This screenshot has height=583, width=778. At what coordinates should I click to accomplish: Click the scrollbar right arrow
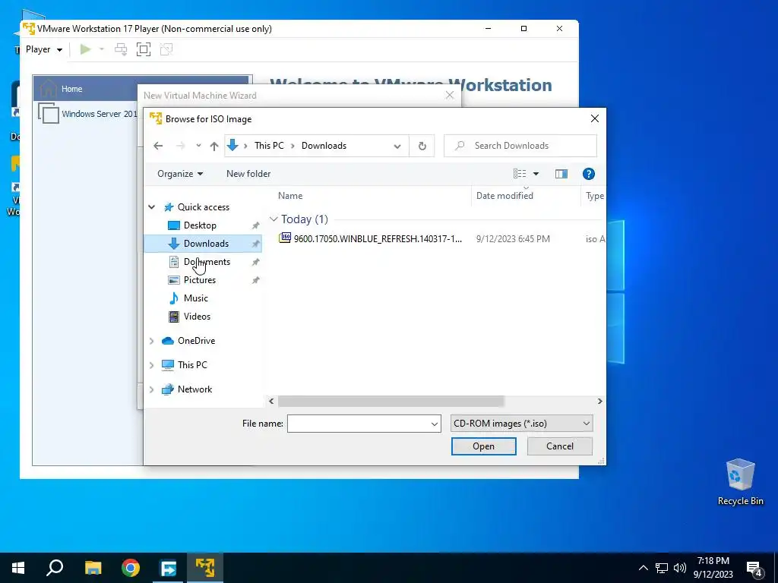pos(600,401)
